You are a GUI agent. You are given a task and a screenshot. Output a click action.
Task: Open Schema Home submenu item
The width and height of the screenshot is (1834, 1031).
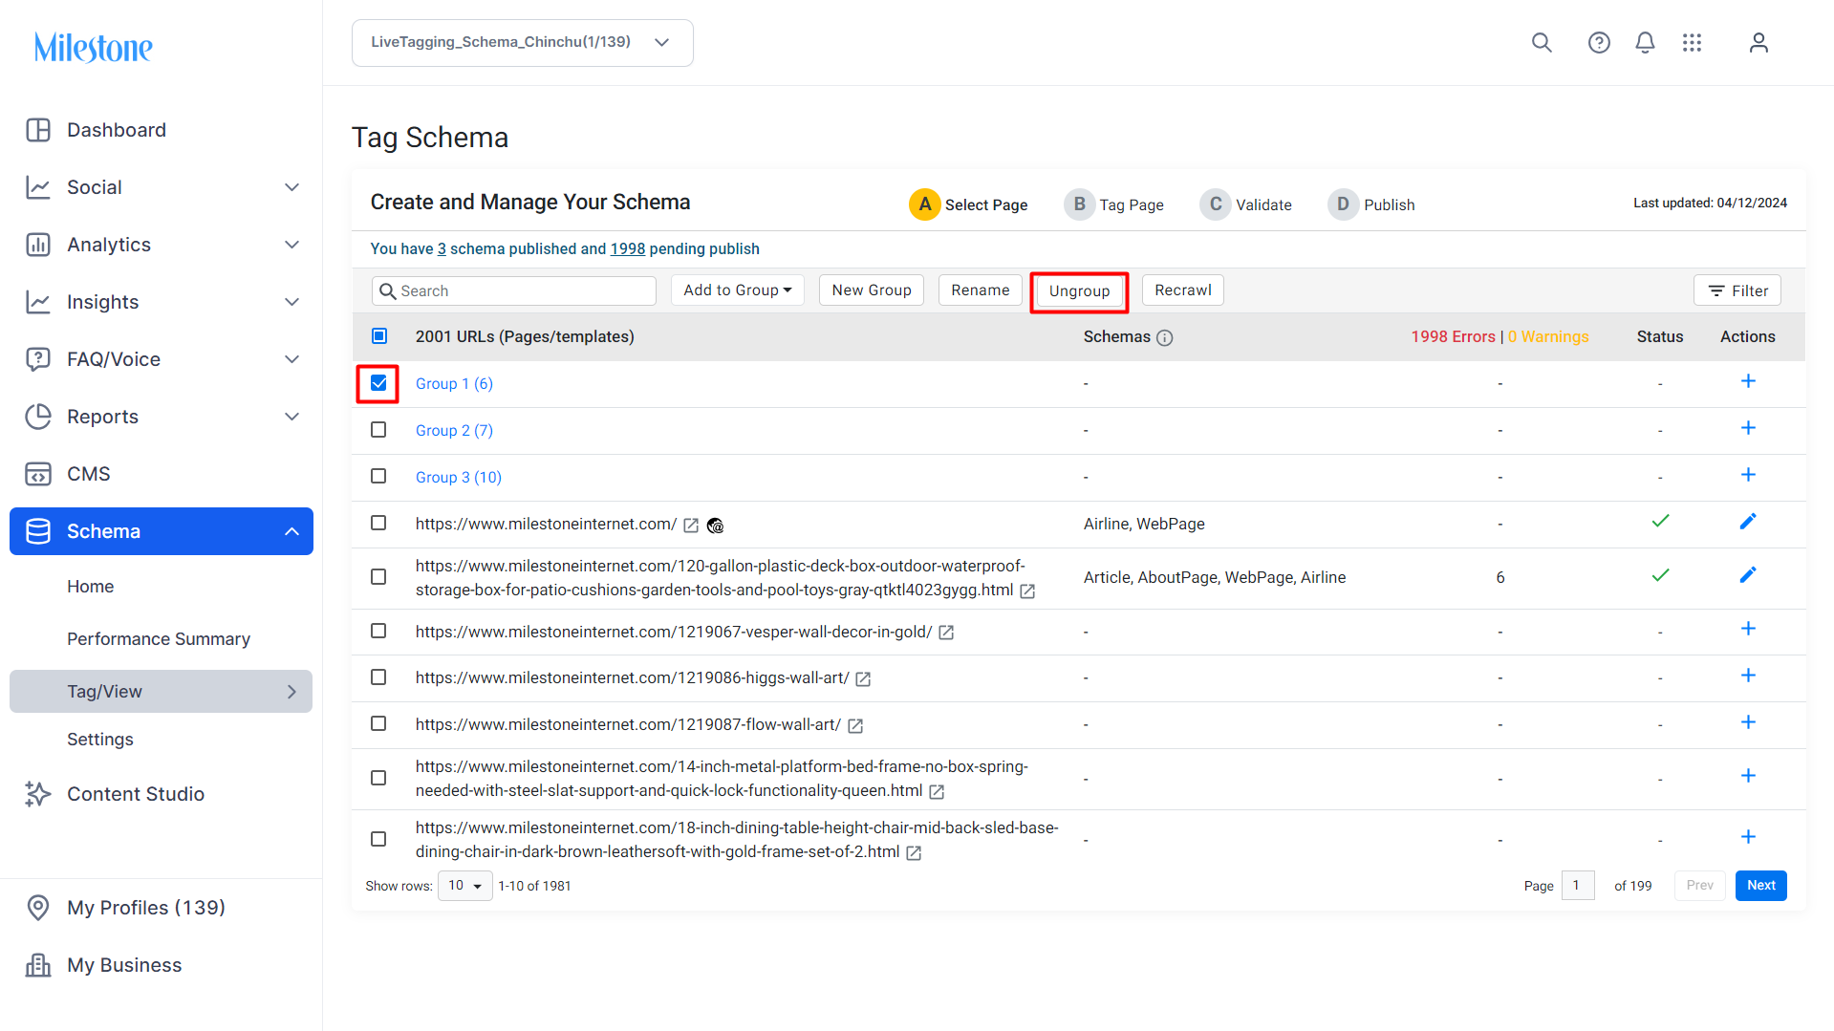91,587
